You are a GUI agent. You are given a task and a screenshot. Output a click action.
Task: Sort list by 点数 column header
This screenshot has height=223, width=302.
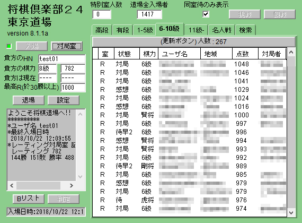tap(245, 54)
